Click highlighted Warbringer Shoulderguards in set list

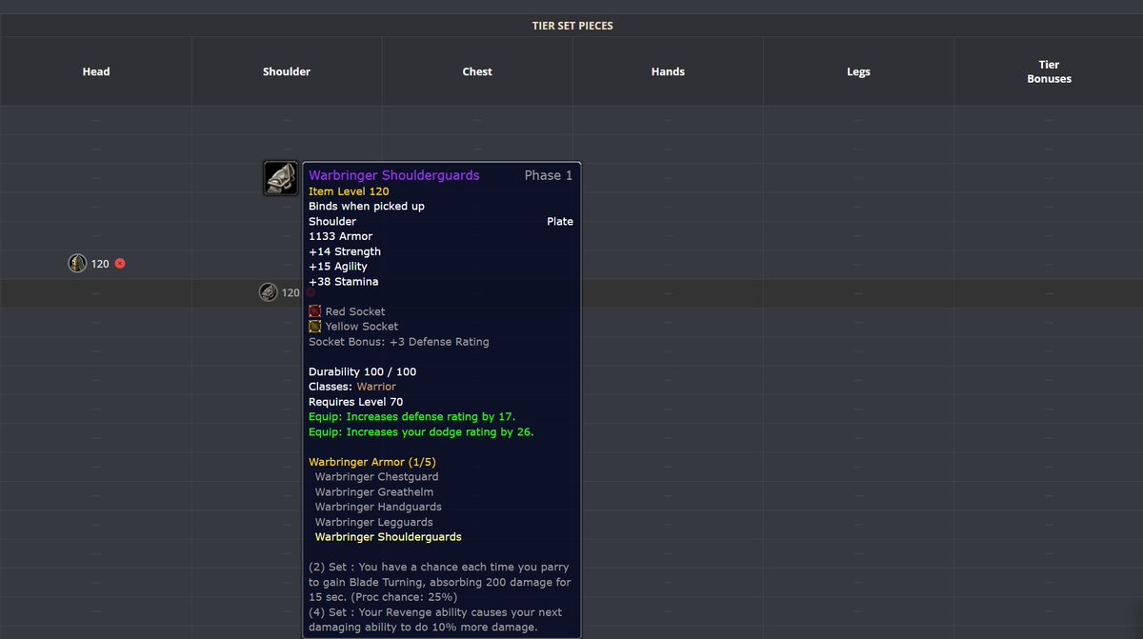click(x=389, y=537)
